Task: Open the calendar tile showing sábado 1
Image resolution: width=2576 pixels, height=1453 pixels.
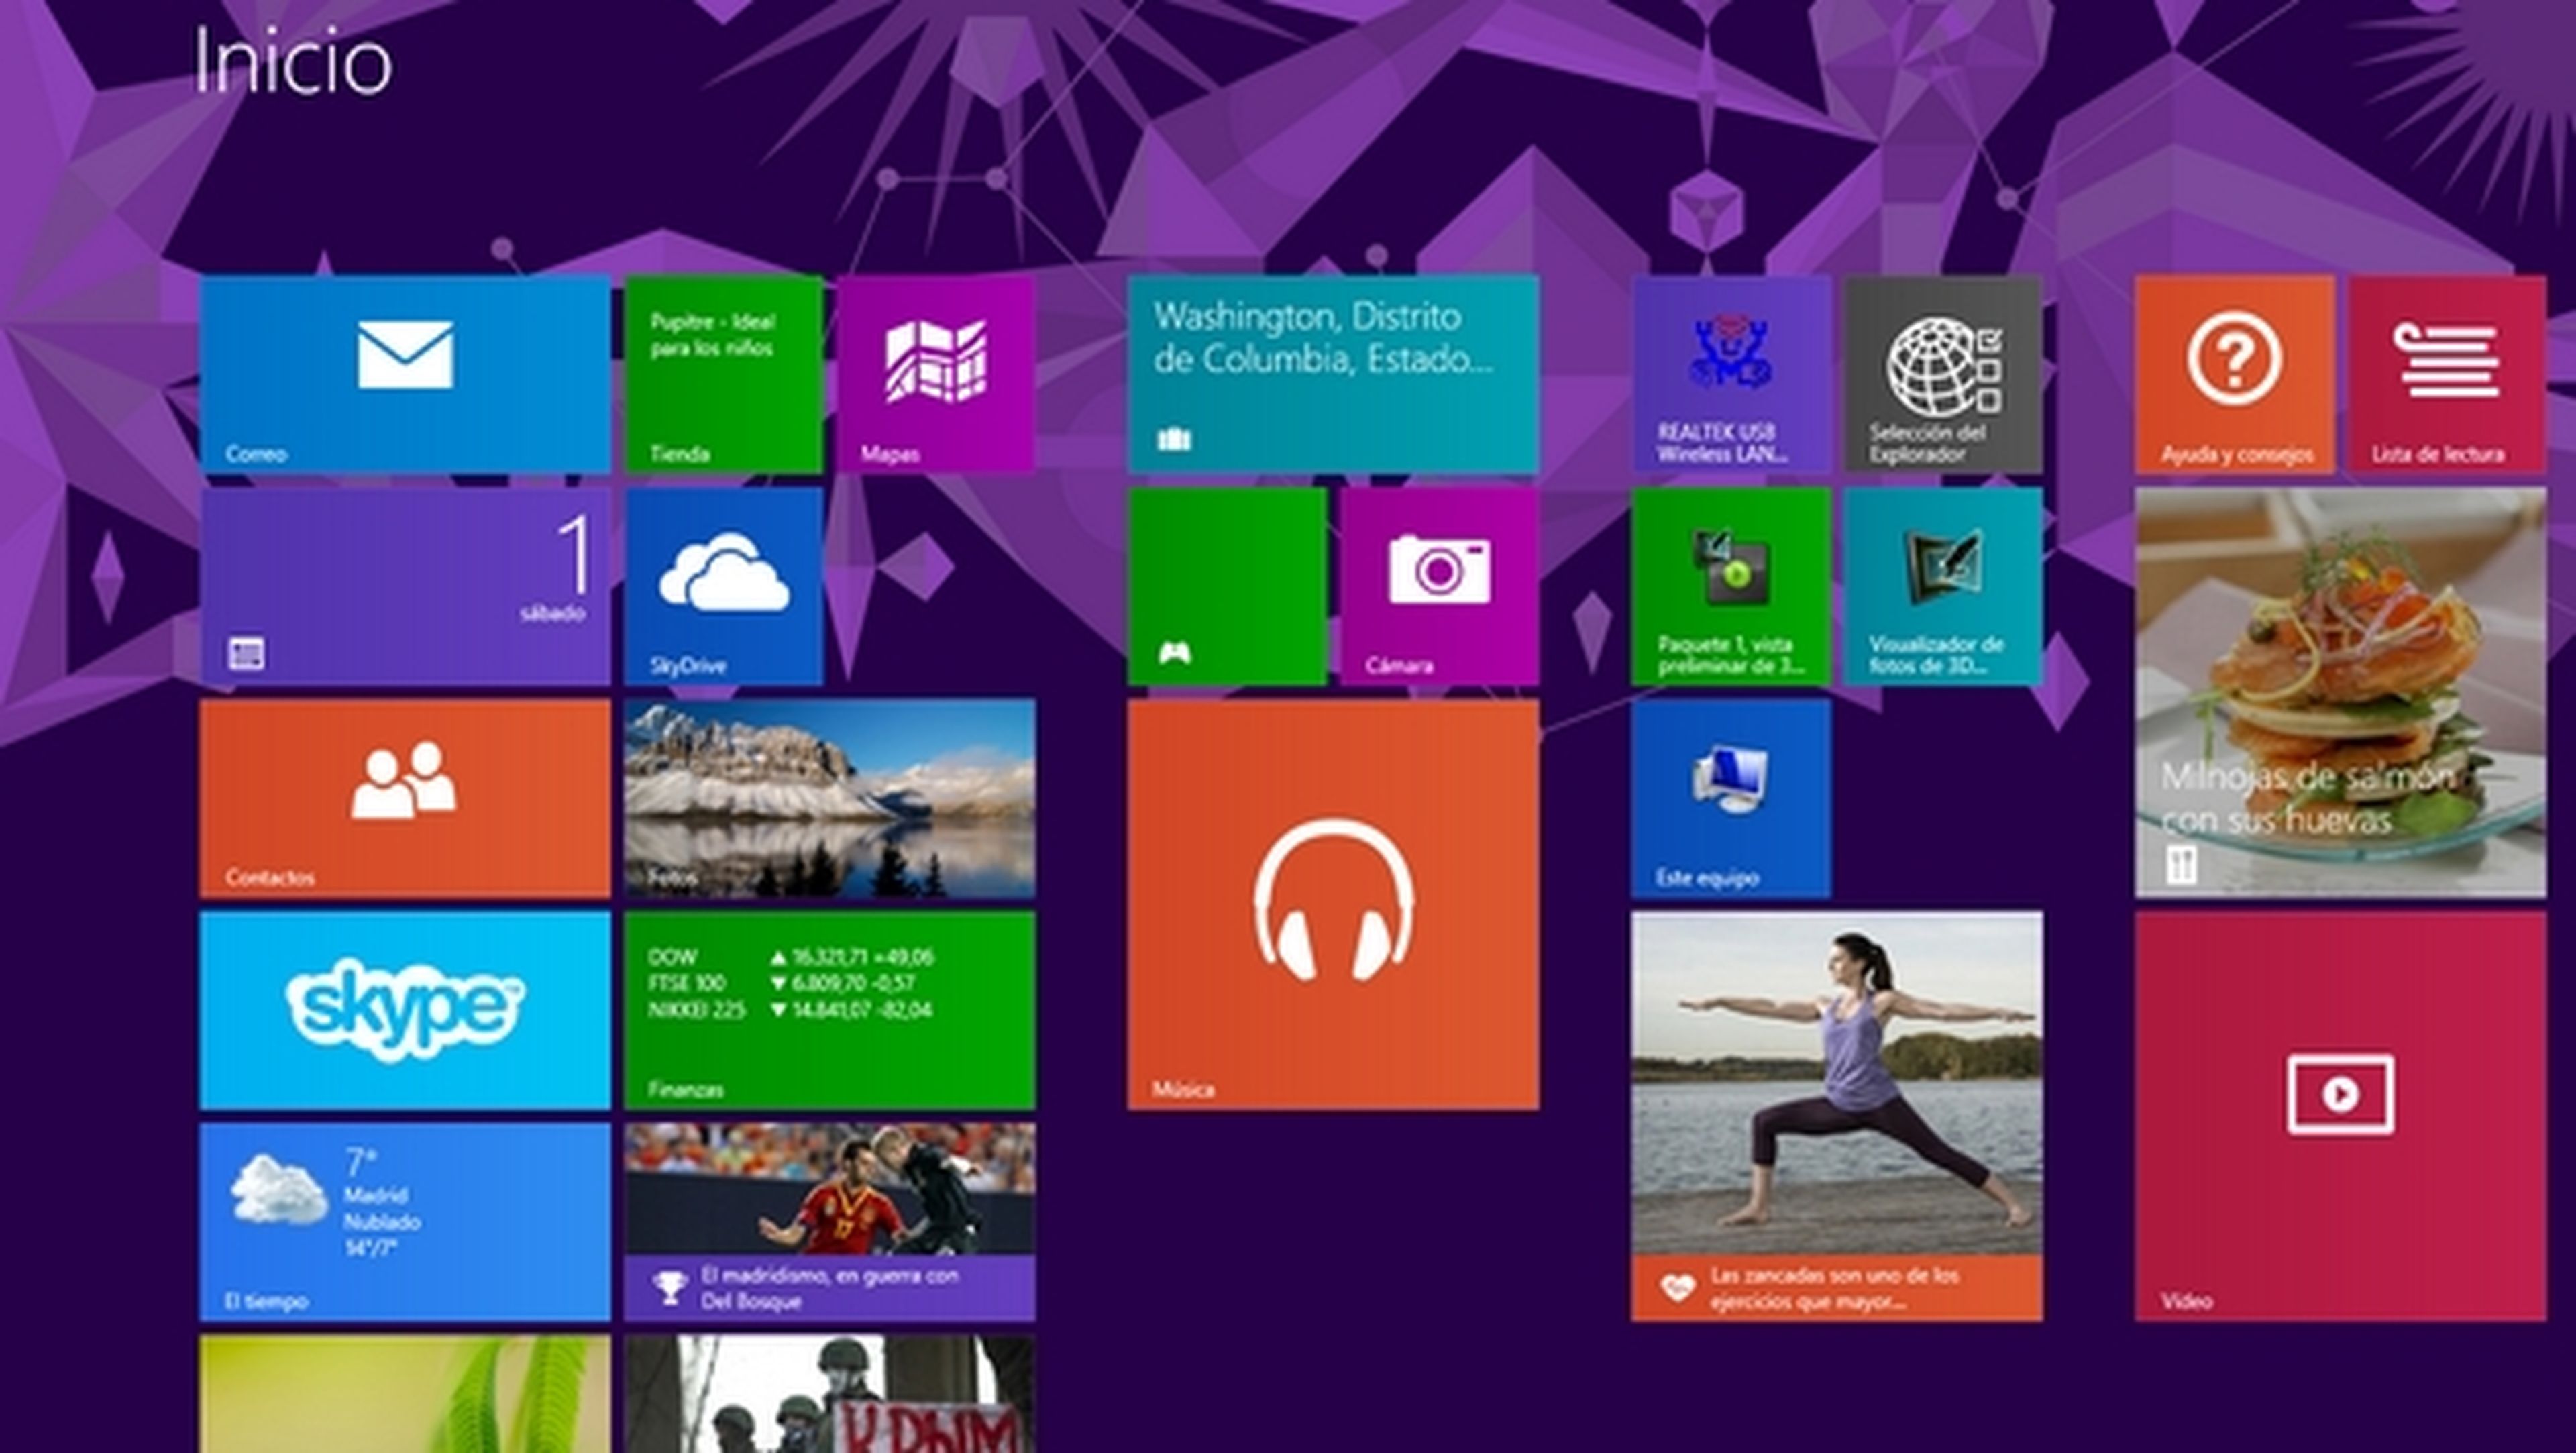Action: 404,585
